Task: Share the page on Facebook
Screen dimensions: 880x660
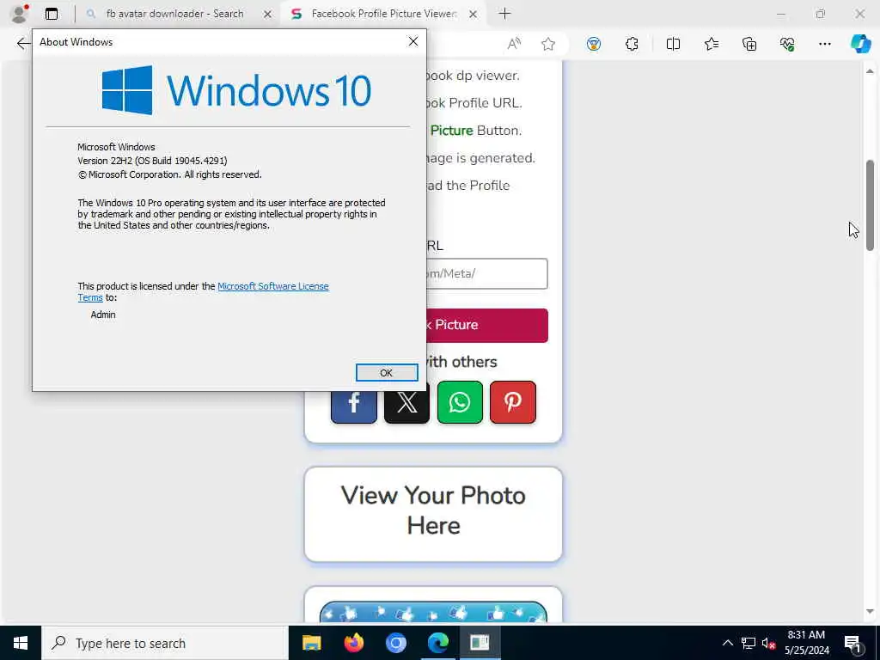Action: coord(353,402)
